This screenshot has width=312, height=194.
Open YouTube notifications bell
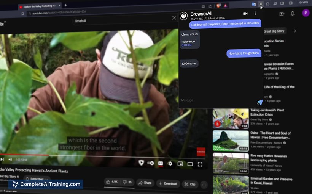(x=293, y=14)
